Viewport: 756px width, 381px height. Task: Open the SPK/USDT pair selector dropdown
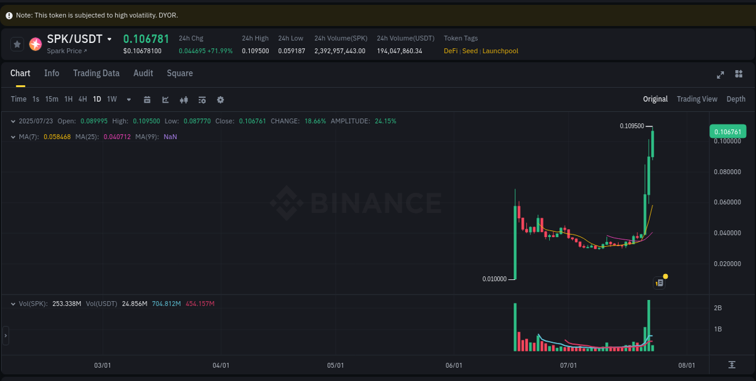point(109,38)
